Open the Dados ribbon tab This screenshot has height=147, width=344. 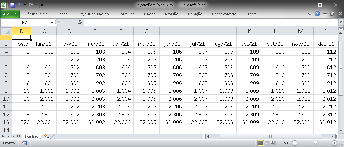(150, 14)
